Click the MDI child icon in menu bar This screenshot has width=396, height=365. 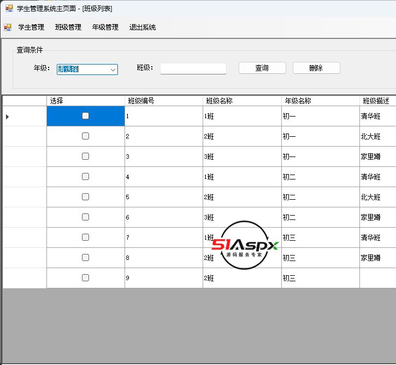pyautogui.click(x=8, y=27)
